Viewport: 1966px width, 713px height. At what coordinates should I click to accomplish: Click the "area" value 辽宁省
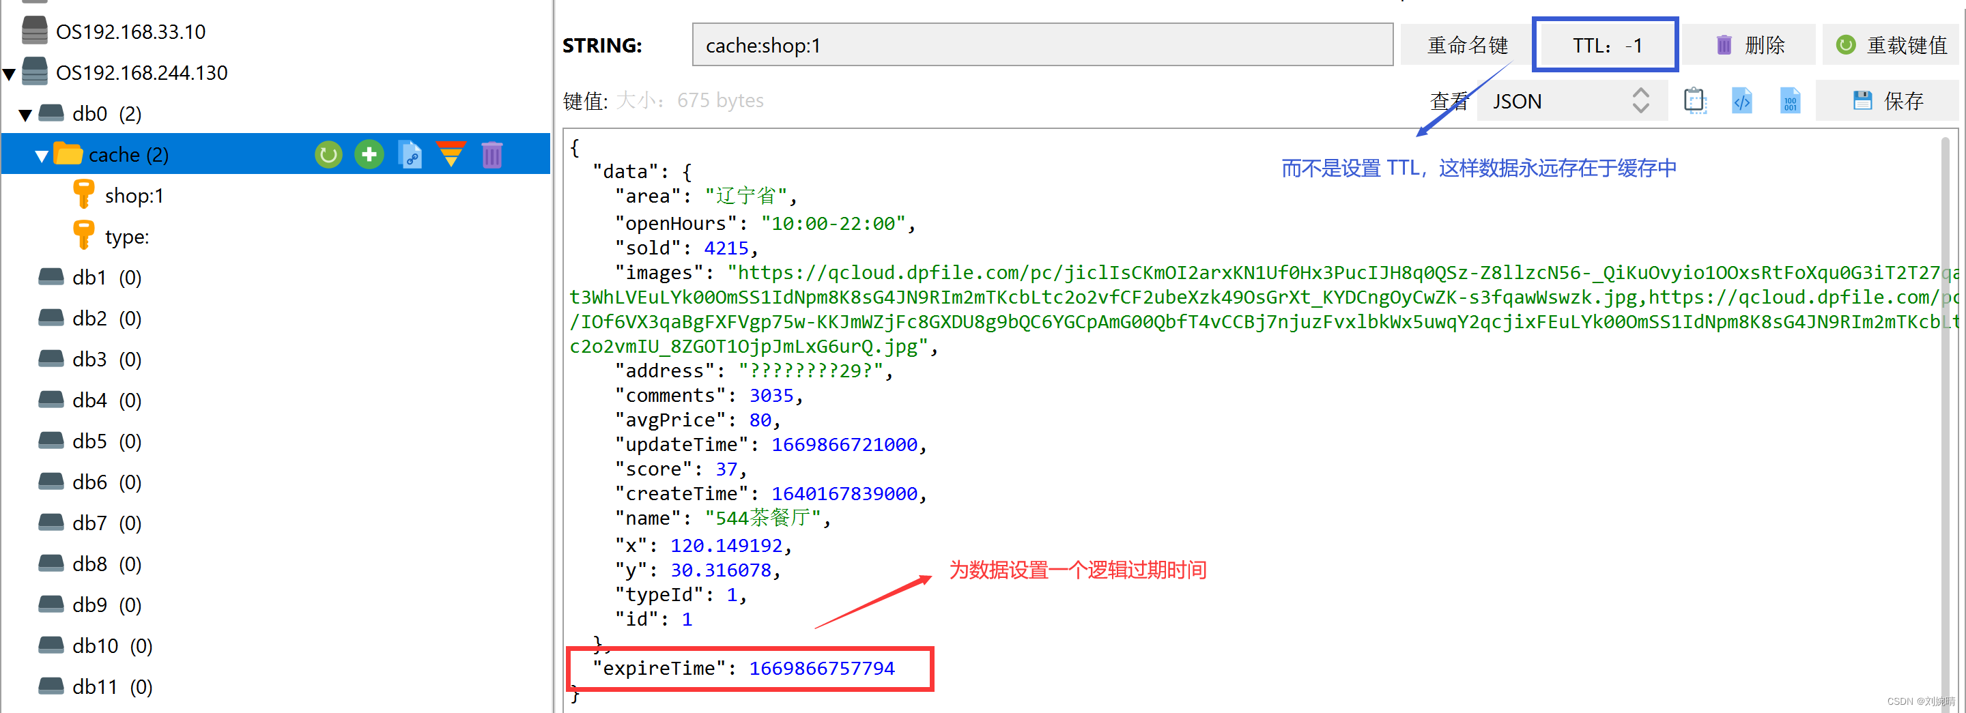[x=745, y=195]
